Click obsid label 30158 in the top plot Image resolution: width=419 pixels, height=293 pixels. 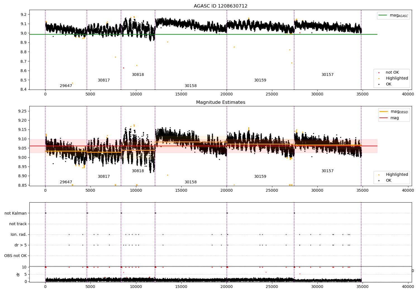coord(191,86)
